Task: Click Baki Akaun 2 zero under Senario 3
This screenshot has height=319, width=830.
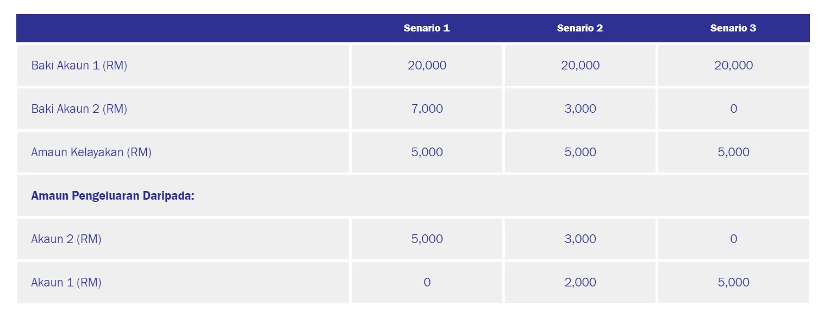Action: coord(733,109)
